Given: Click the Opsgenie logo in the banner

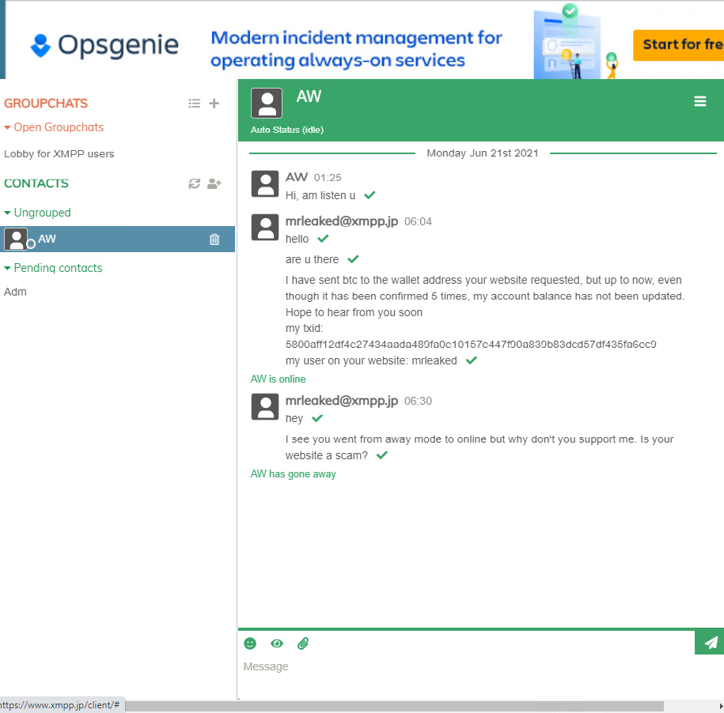Looking at the screenshot, I should tap(104, 45).
